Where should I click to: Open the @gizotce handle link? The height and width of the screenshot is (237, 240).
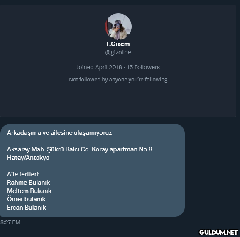tap(118, 52)
